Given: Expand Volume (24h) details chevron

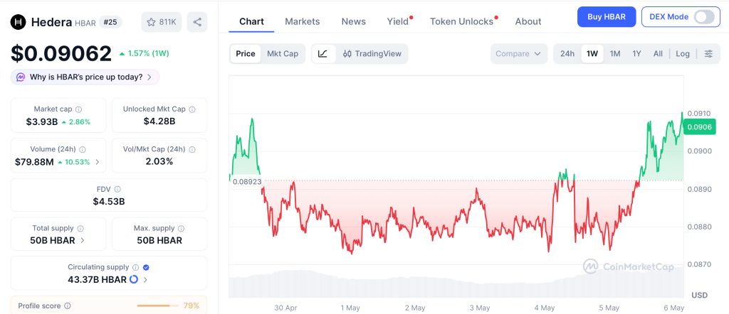Looking at the screenshot, I should pyautogui.click(x=97, y=162).
